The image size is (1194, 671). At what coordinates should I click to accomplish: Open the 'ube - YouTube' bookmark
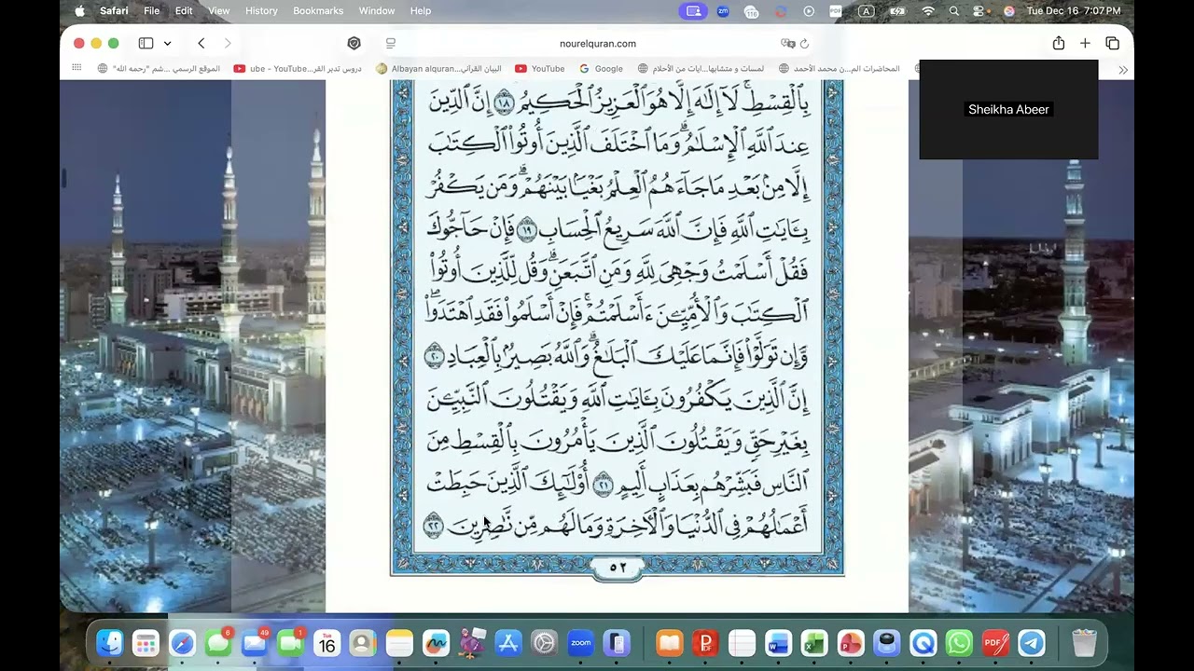[298, 68]
